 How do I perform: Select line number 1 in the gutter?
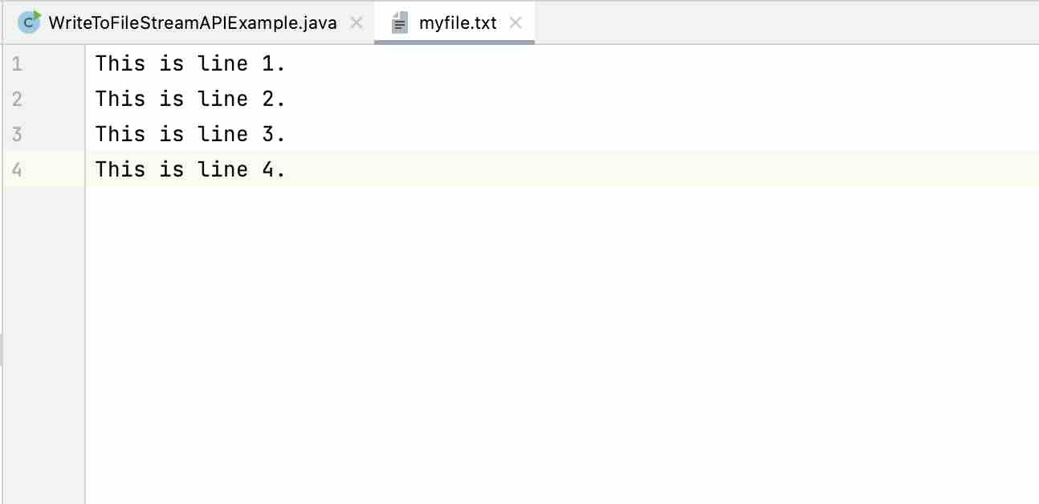(x=16, y=63)
